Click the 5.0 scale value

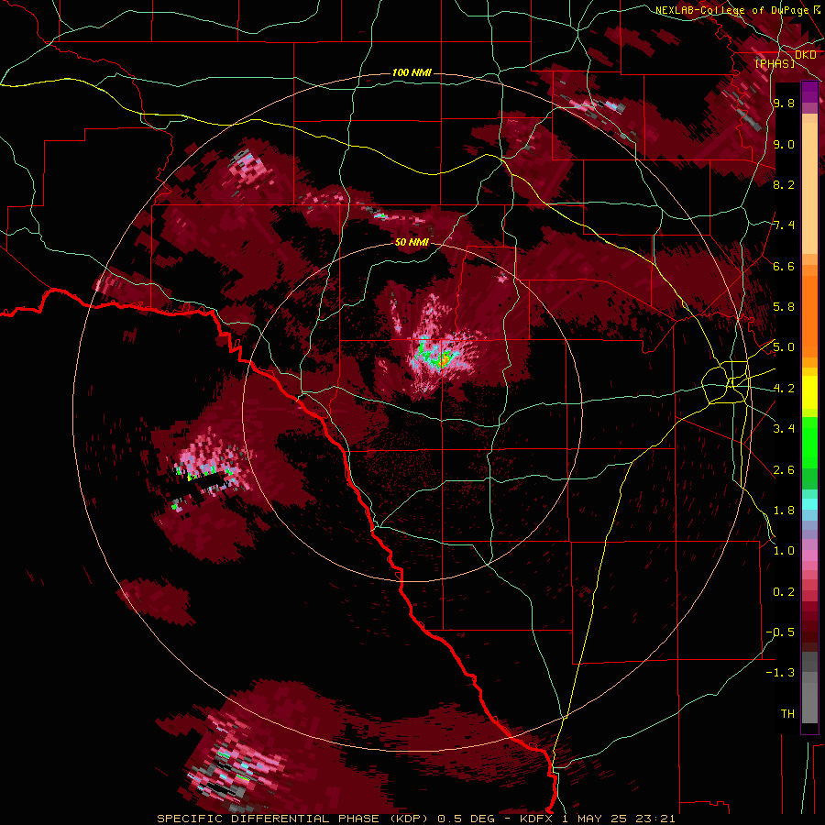[x=784, y=347]
